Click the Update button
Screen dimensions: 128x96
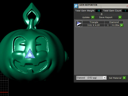86,17
